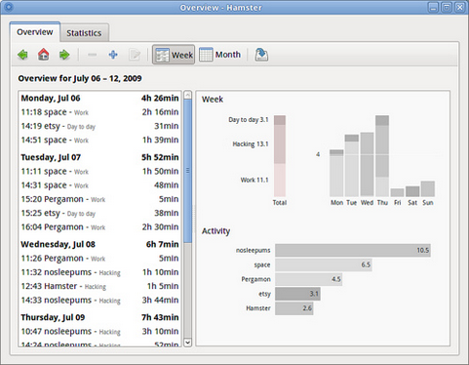Go to the next week with the right green arrow
469x365 pixels.
pyautogui.click(x=64, y=55)
